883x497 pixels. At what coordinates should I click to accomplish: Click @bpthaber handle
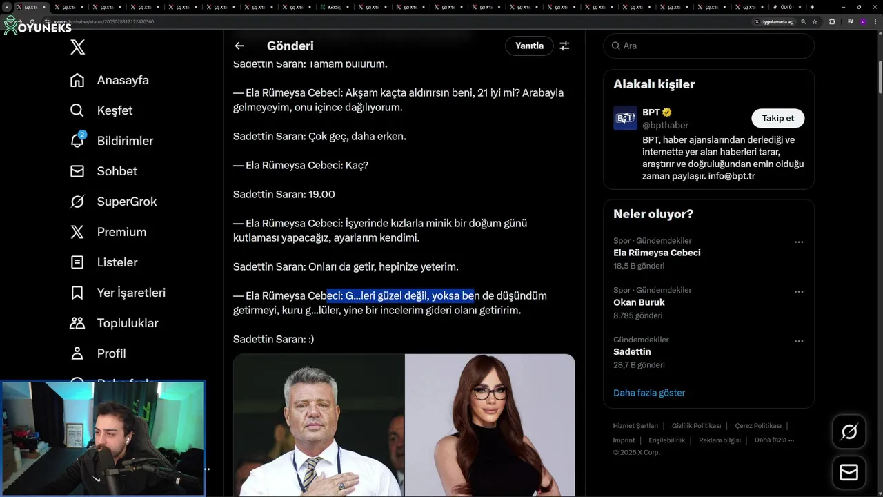coord(665,126)
